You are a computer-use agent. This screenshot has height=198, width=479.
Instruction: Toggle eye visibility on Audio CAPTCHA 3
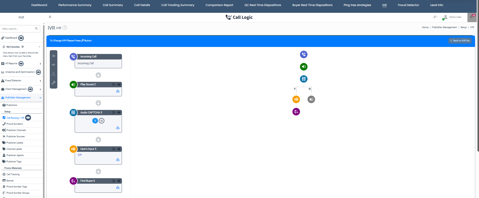[x=119, y=112]
